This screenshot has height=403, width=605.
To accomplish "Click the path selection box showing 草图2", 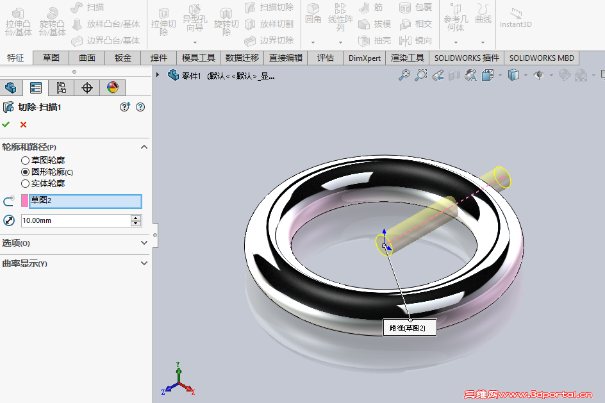I will 85,201.
